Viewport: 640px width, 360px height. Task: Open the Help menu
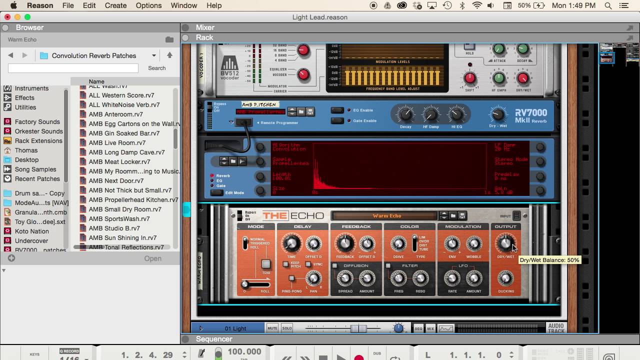pos(214,5)
